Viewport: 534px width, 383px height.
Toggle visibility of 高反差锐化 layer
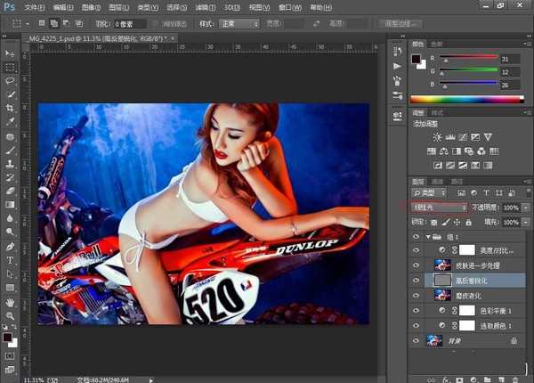(417, 280)
